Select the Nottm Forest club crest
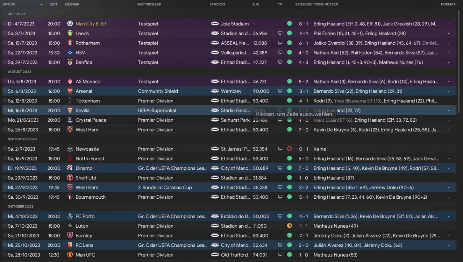Image resolution: width=463 pixels, height=262 pixels. [x=70, y=159]
